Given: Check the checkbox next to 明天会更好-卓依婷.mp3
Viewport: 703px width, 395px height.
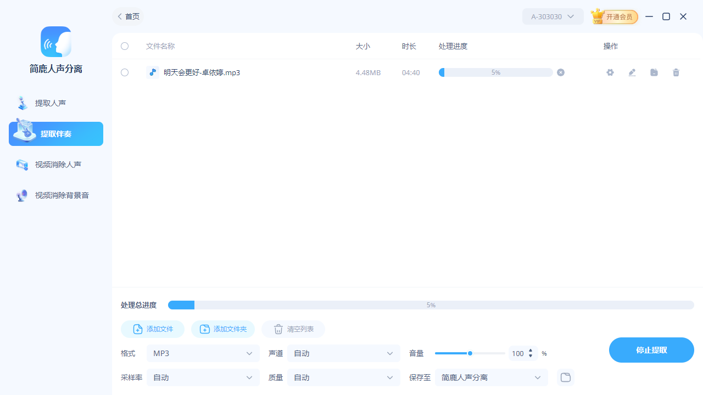Looking at the screenshot, I should coord(125,72).
